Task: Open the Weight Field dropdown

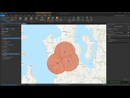Action: click(x=118, y=42)
